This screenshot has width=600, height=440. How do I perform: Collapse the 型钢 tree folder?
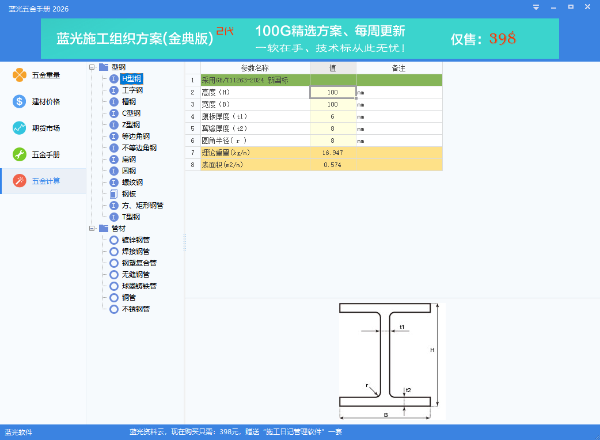[x=92, y=67]
